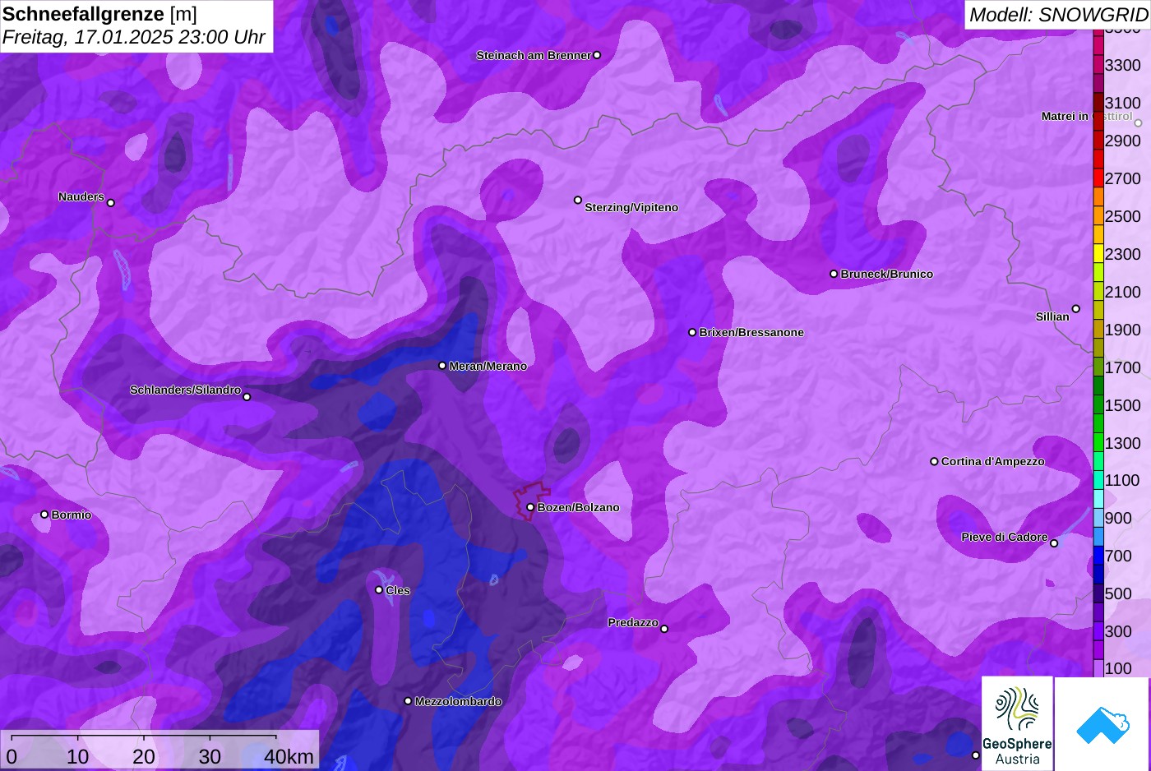This screenshot has width=1151, height=771.
Task: Select the Nauders location marker dot
Action: point(111,202)
